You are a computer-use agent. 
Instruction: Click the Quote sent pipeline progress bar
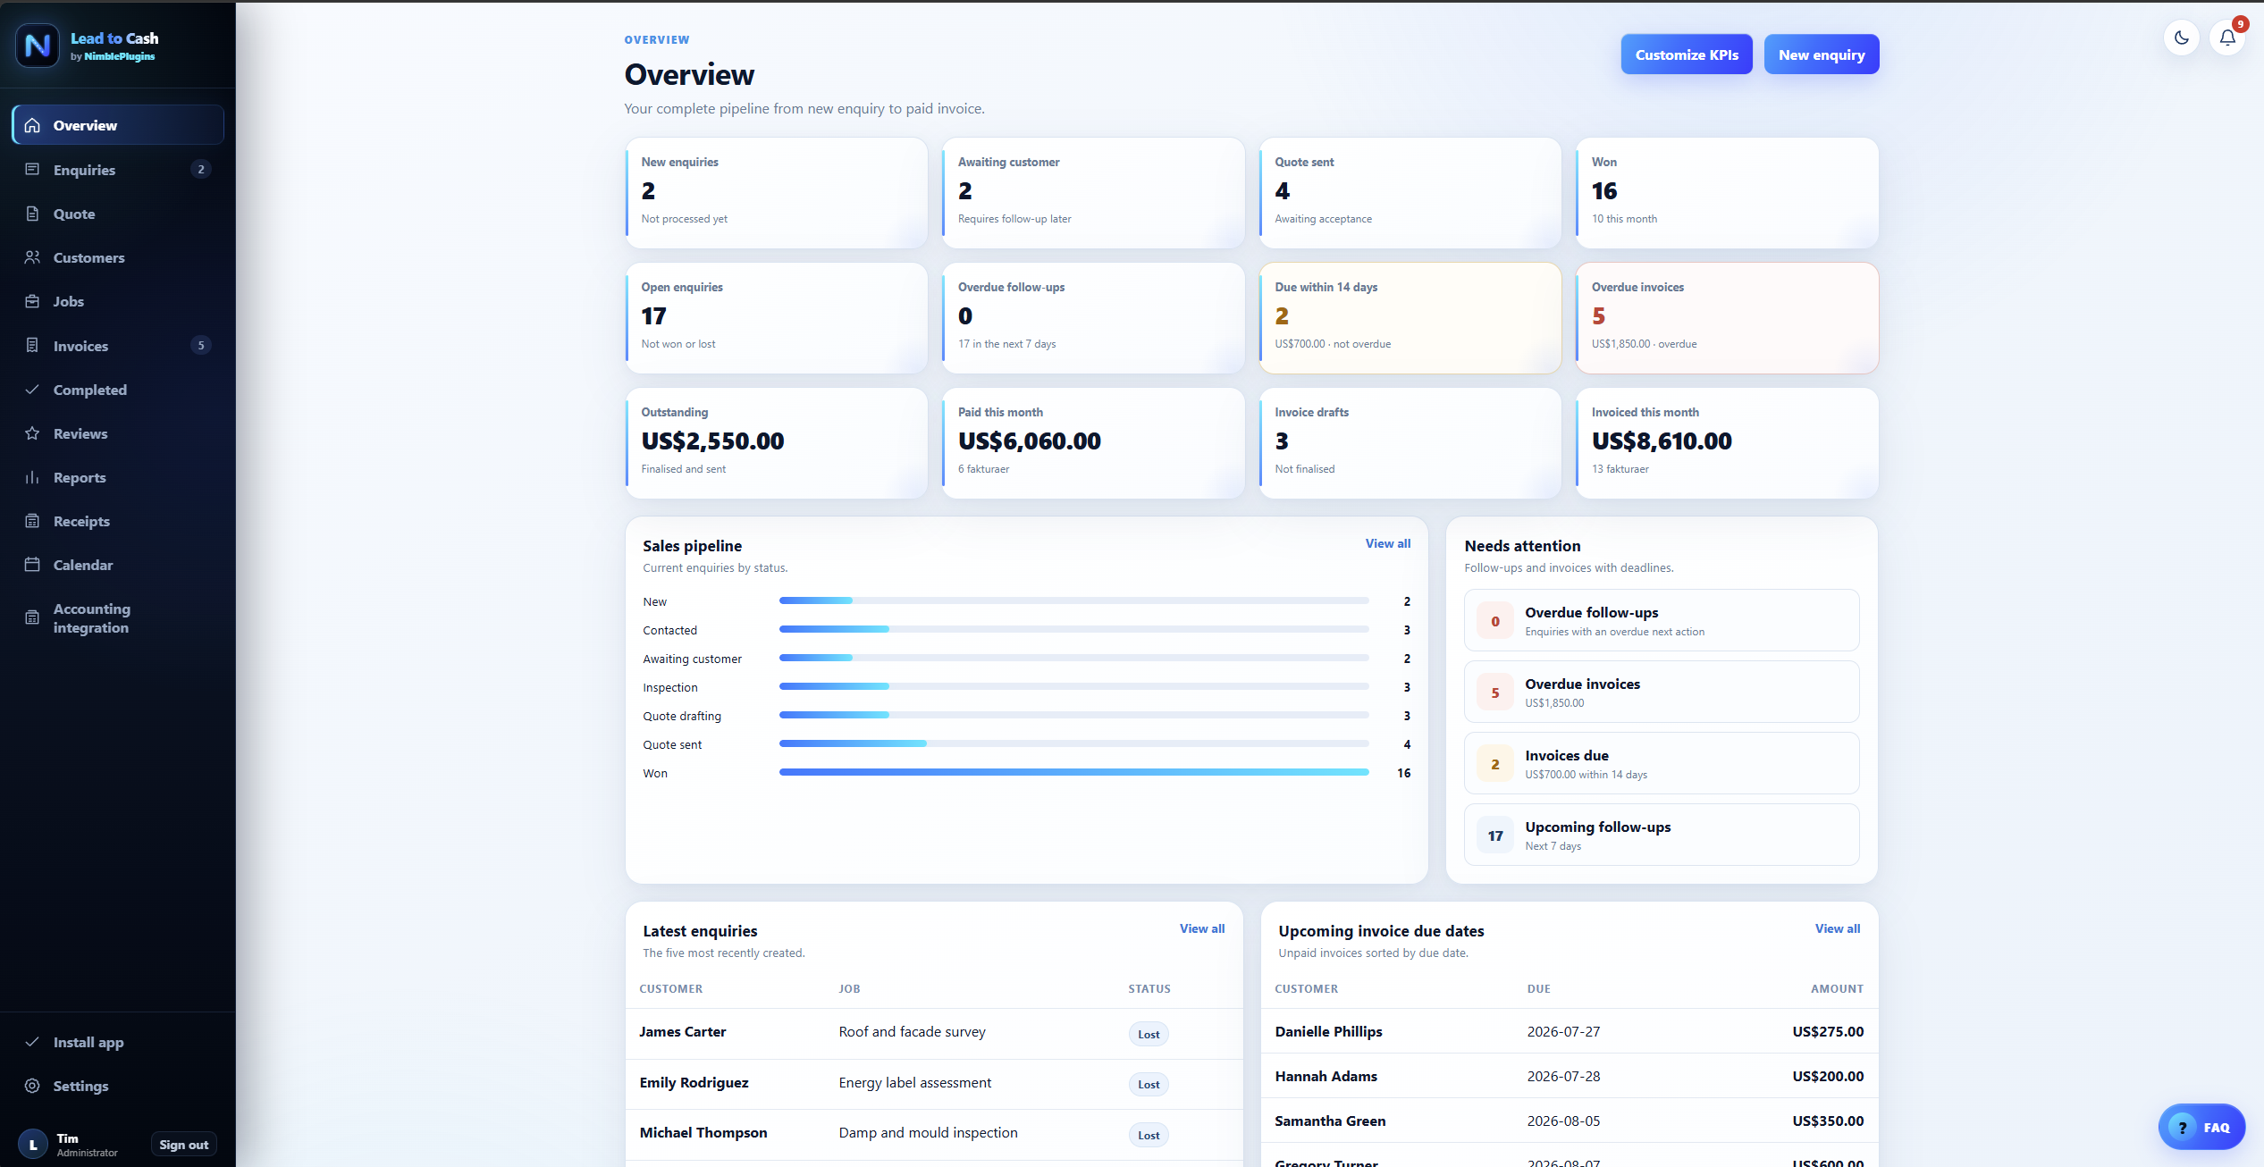(1073, 743)
